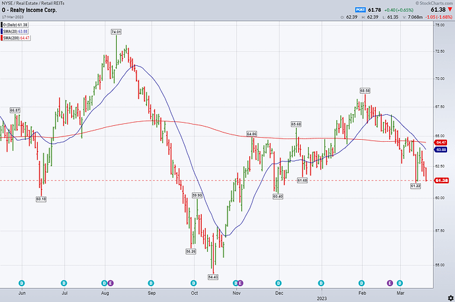Click the 61.22 price label
Image resolution: width=455 pixels, height=302 pixels.
[415, 186]
